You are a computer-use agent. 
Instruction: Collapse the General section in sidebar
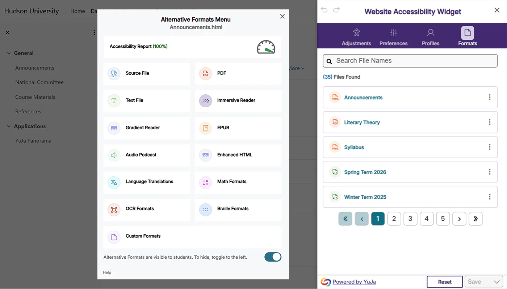click(9, 53)
